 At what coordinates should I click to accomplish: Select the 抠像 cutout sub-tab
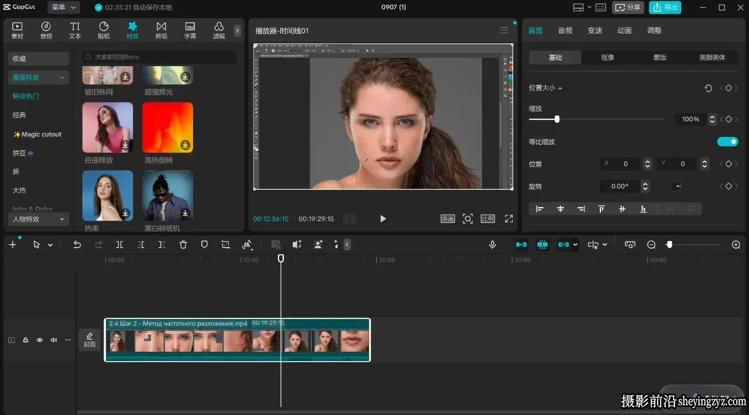point(607,57)
